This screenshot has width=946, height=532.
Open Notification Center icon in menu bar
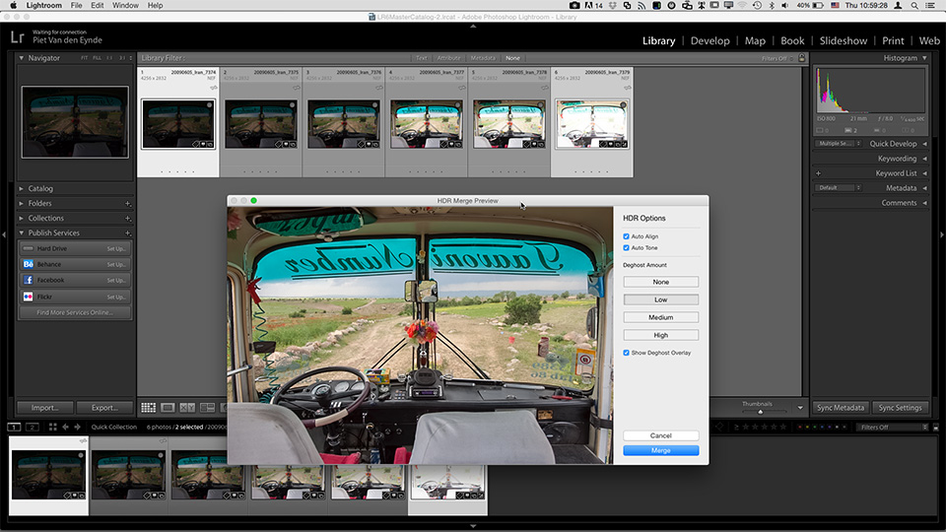point(931,6)
